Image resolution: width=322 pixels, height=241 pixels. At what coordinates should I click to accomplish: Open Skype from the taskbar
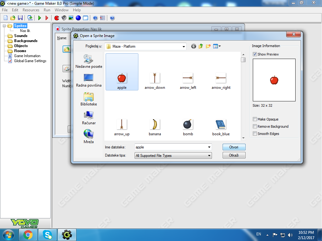[x=47, y=235]
